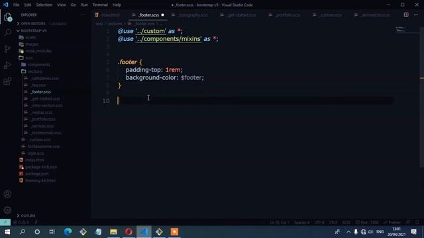Image resolution: width=424 pixels, height=238 pixels.
Task: Open the Help menu
Action: pos(117,5)
